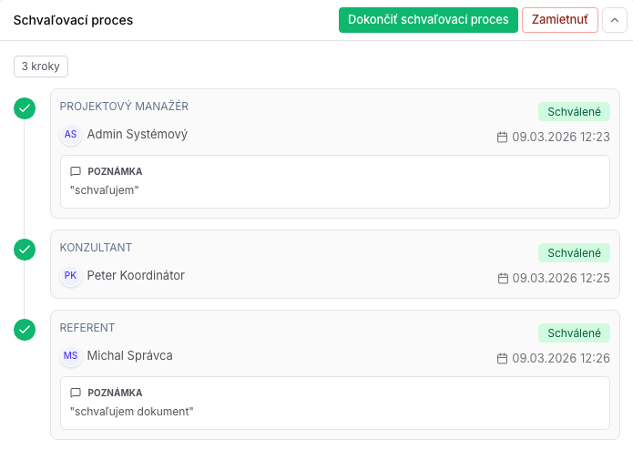Click the green checkmark for Projektový manažér step

coord(25,108)
